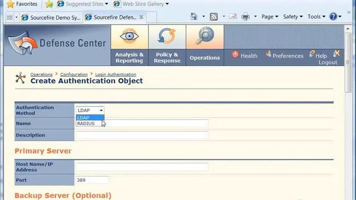Click the Backup Server (Optional) heading

click(x=63, y=196)
